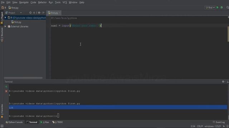Collapse all icon in Project panel toolbar

pyautogui.click(x=34, y=13)
